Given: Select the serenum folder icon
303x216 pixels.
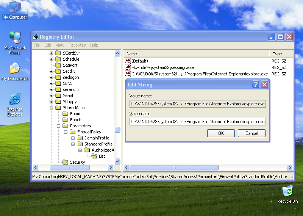Looking at the screenshot, I should [58, 89].
